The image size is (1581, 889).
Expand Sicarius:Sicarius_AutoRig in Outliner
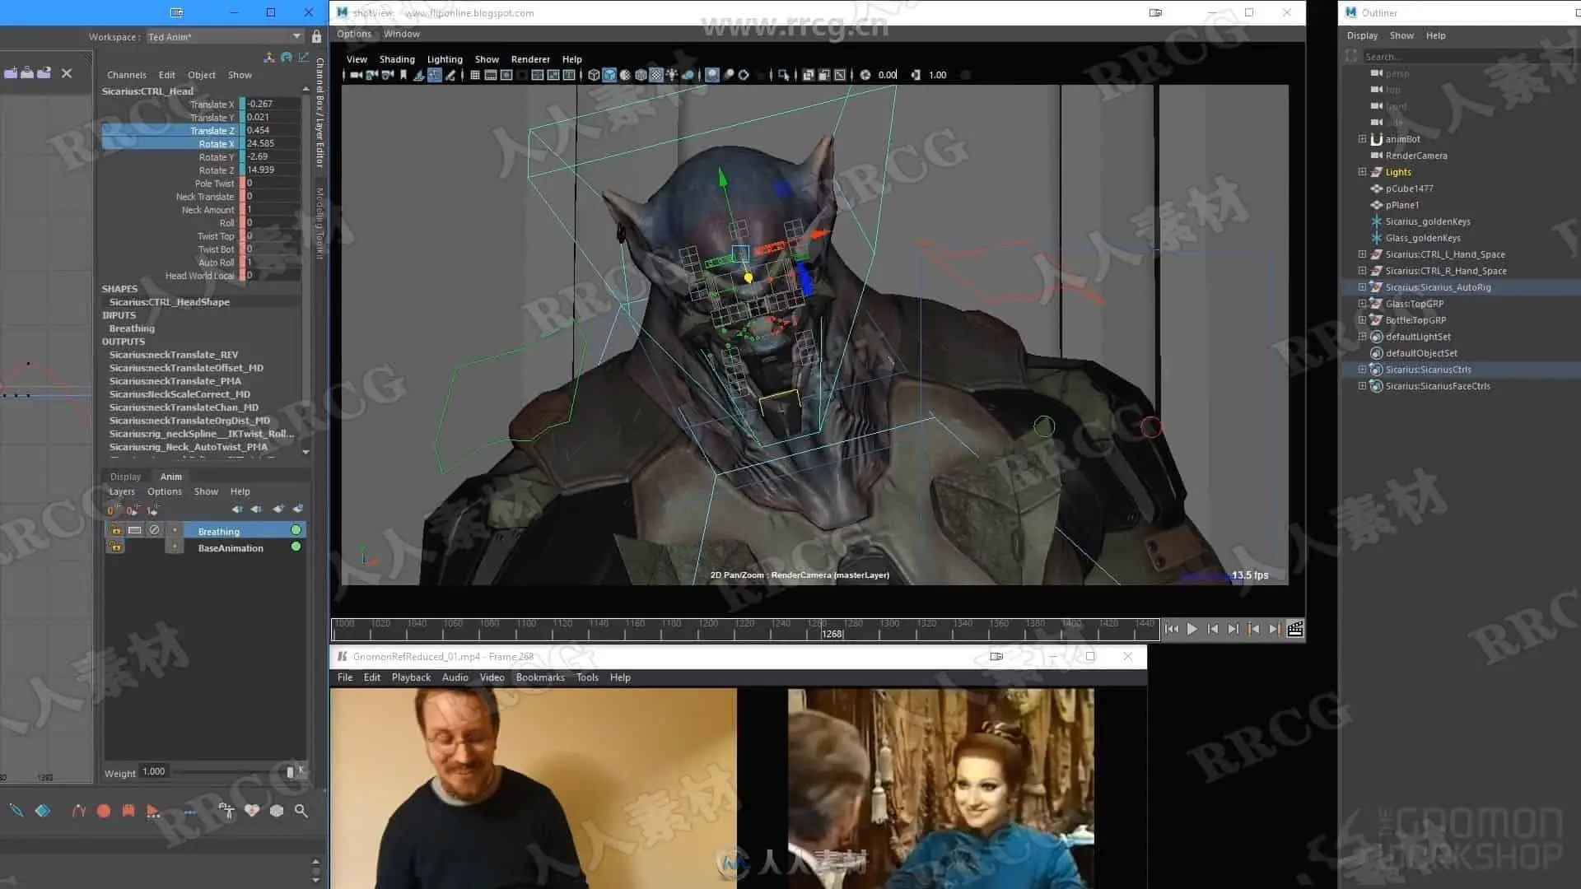click(x=1362, y=287)
